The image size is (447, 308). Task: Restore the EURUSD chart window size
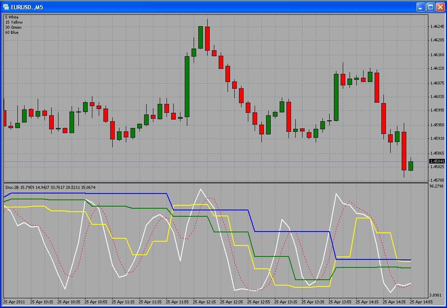pyautogui.click(x=430, y=7)
